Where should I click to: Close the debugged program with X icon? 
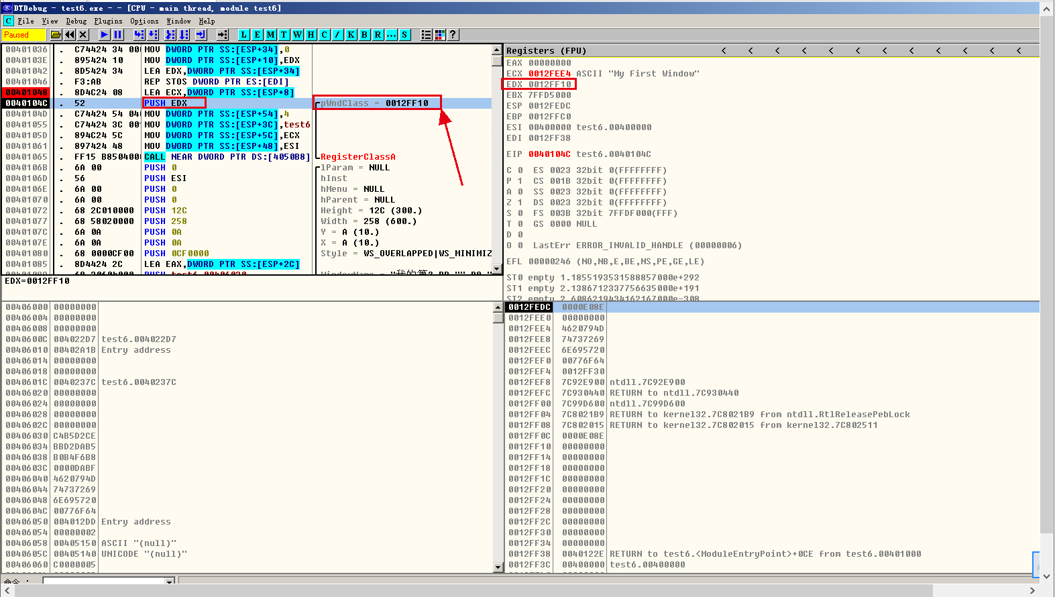point(83,35)
